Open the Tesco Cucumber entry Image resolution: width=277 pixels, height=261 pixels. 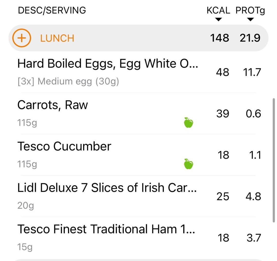point(138,155)
